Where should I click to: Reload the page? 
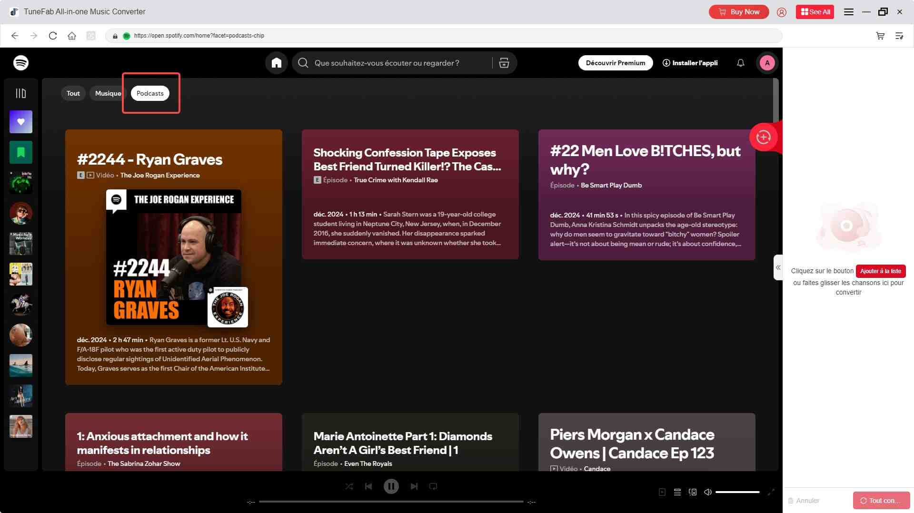tap(53, 36)
